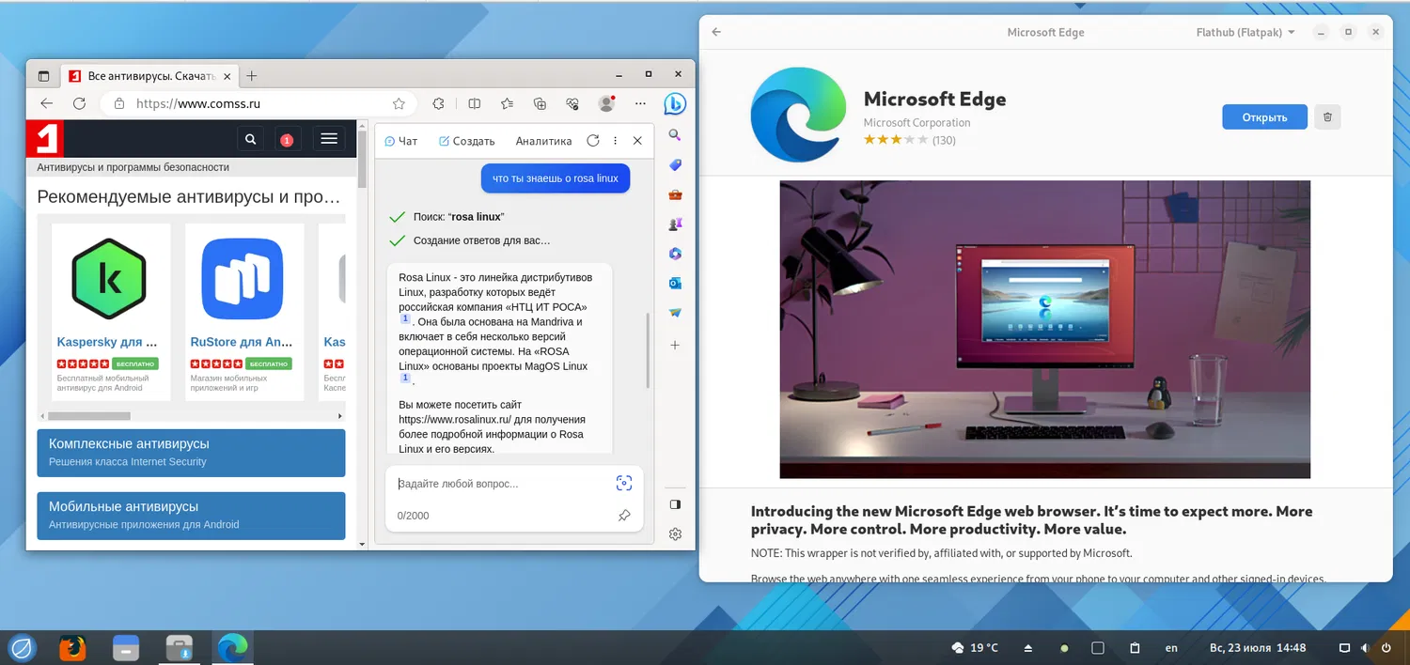This screenshot has height=665, width=1410.
Task: Expand the Flathub (Flatpak) source dropdown
Action: (1245, 32)
